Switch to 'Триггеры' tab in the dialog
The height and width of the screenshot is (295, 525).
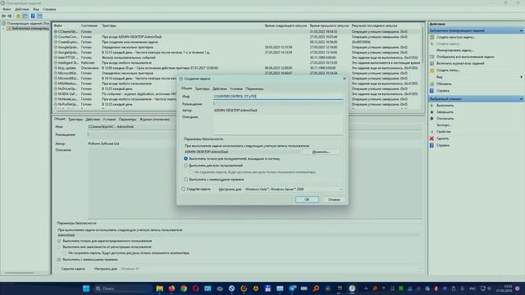coord(202,88)
